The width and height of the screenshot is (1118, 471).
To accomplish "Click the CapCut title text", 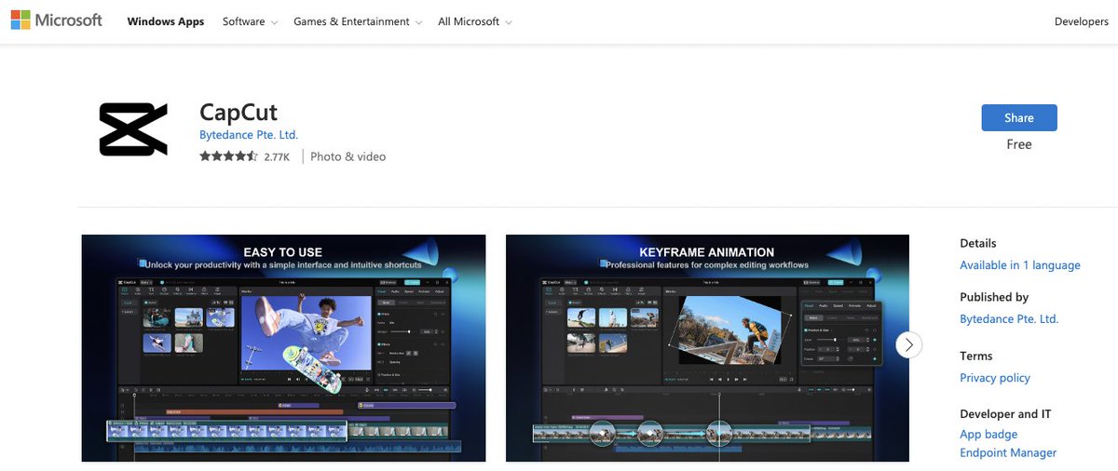I will click(x=239, y=113).
